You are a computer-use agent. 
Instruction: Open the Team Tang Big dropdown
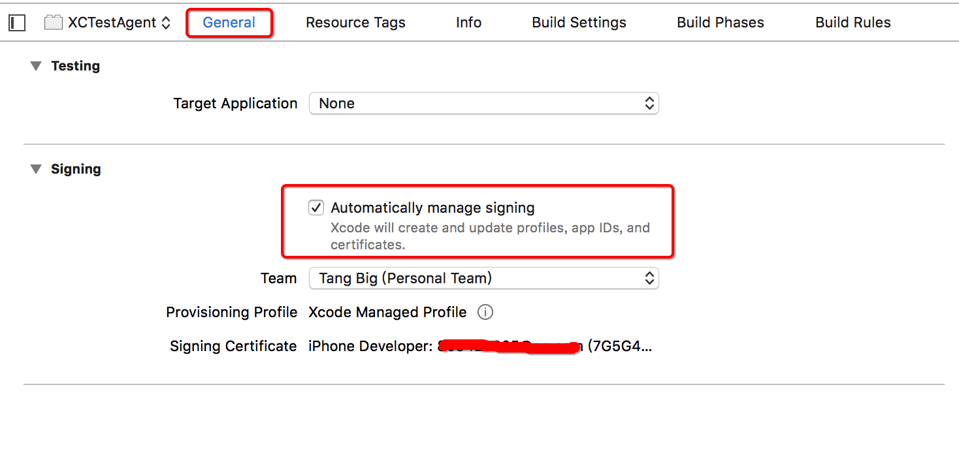click(x=484, y=278)
